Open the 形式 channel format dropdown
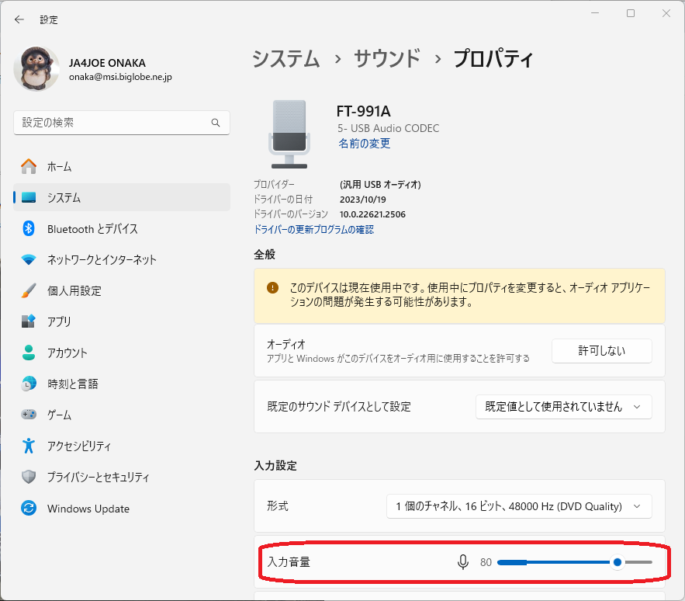The height and width of the screenshot is (601, 685). point(519,506)
